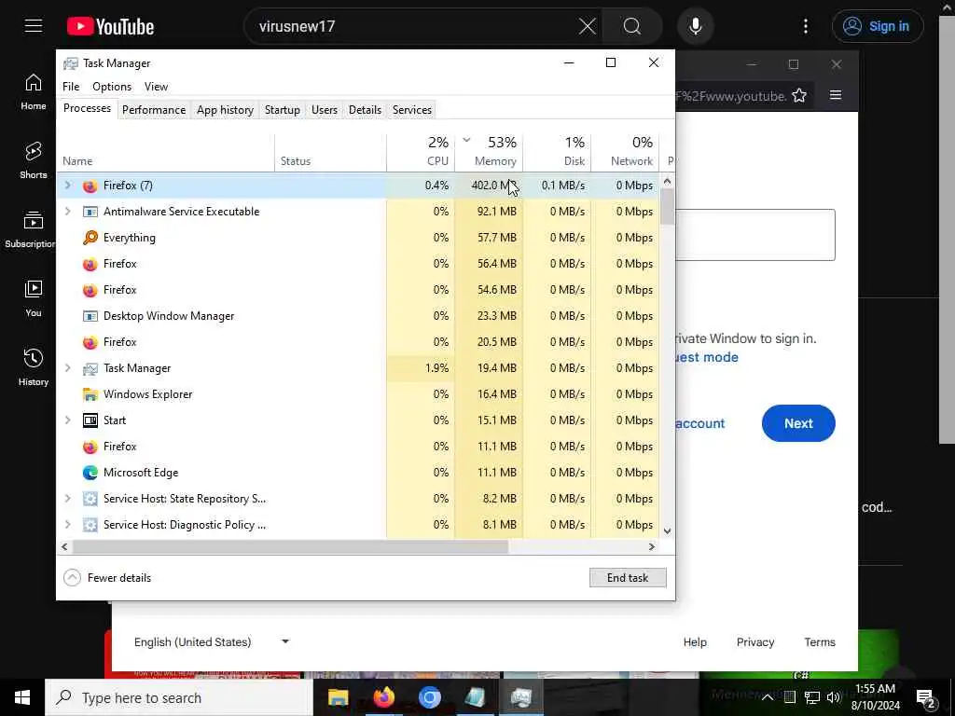This screenshot has height=716, width=955.
Task: Start voice search with the microphone
Action: pyautogui.click(x=695, y=26)
